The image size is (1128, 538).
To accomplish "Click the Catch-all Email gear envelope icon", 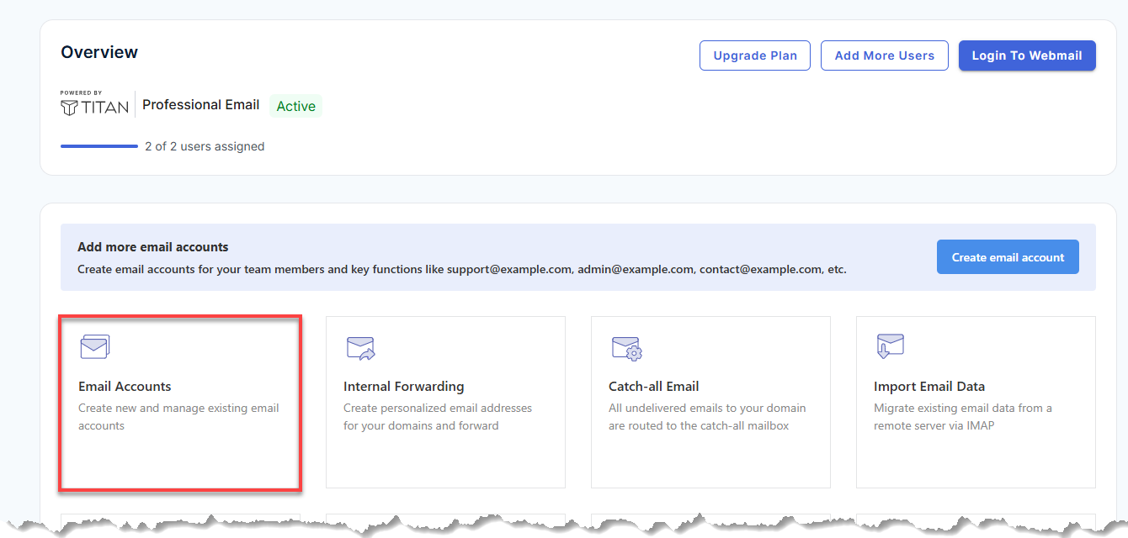I will [626, 348].
